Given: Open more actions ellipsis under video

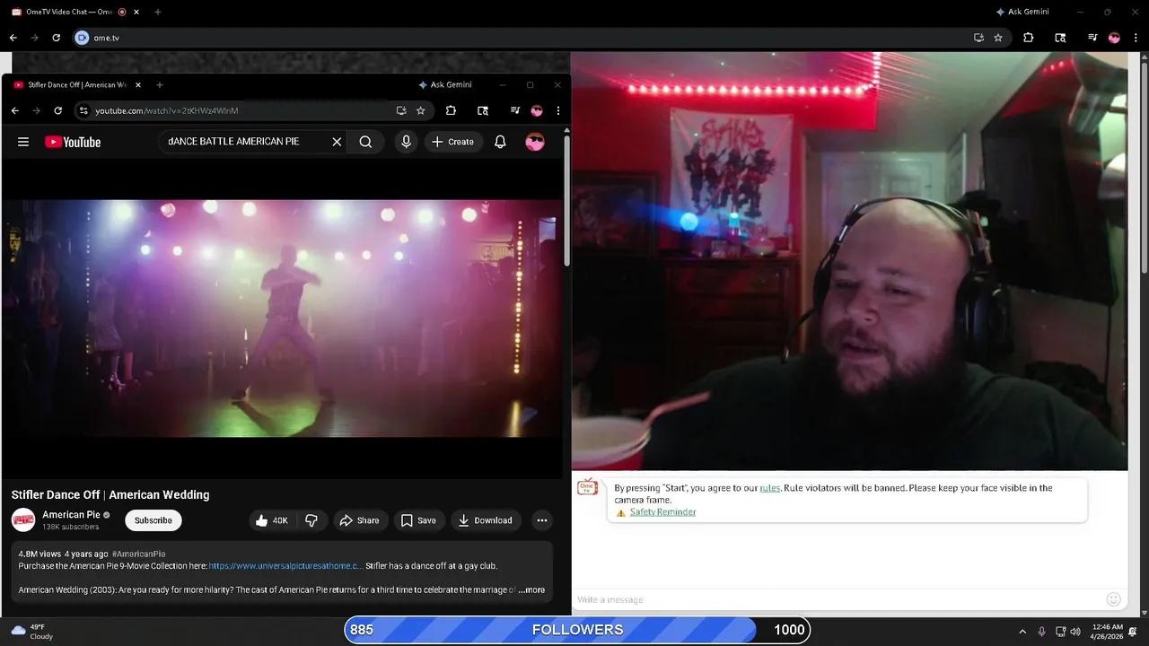Looking at the screenshot, I should pyautogui.click(x=541, y=520).
